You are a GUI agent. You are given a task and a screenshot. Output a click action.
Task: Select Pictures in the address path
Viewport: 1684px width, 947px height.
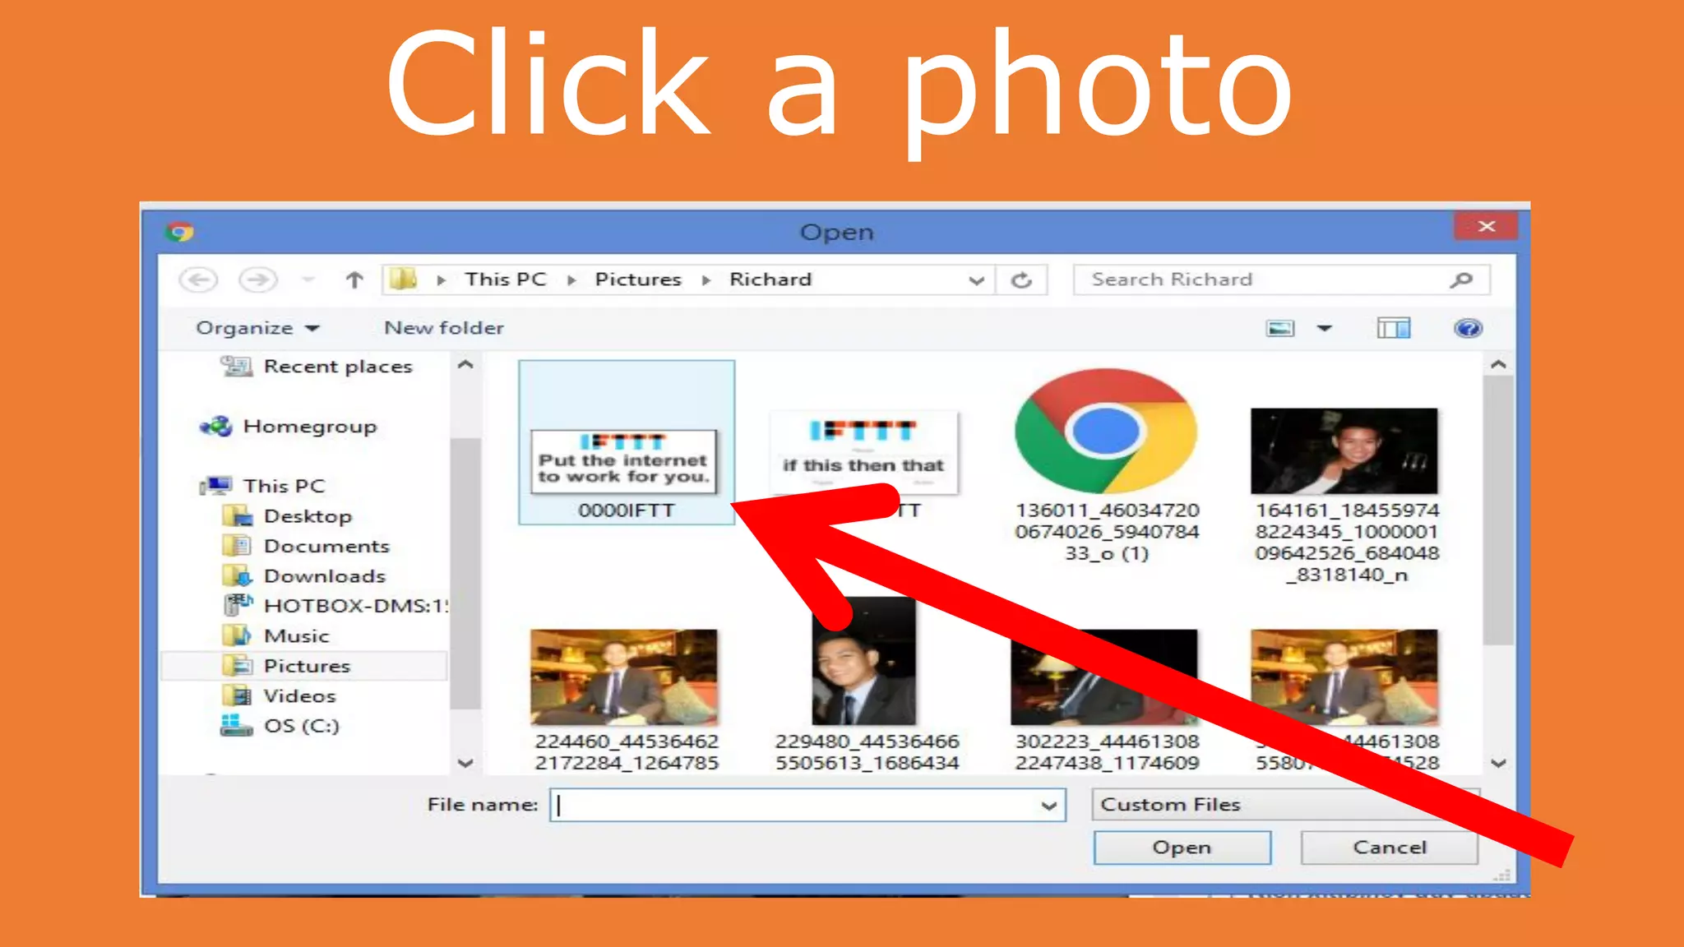[x=638, y=279]
